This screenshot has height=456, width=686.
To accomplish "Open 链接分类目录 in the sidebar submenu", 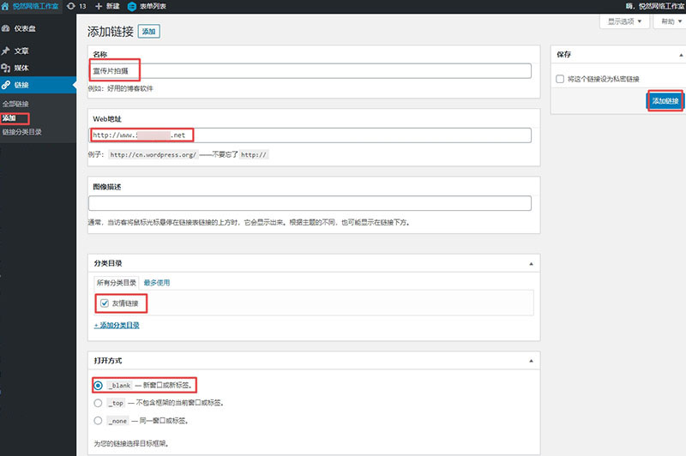I will pos(21,132).
